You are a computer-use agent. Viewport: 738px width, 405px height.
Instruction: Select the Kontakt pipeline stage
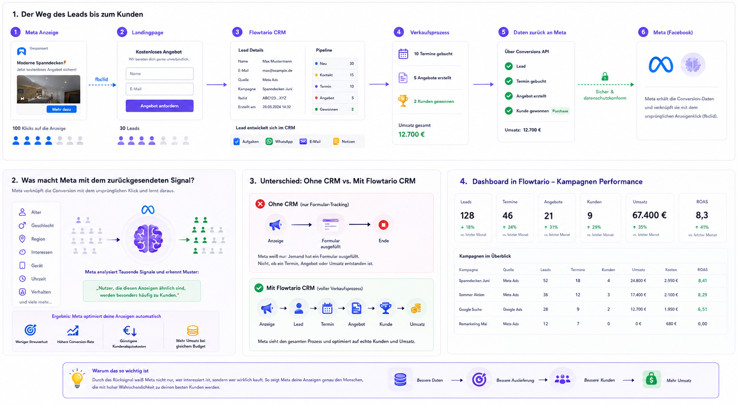point(335,75)
